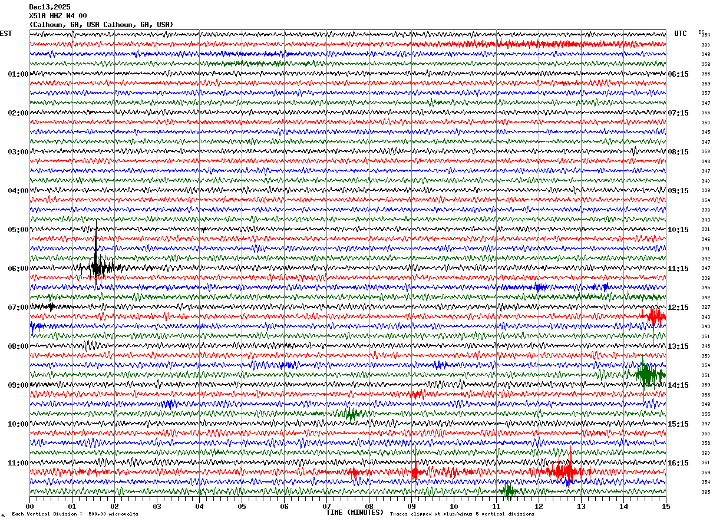Select the station code X51A HHZ N4 00
Image resolution: width=713 pixels, height=522 pixels.
pos(58,16)
